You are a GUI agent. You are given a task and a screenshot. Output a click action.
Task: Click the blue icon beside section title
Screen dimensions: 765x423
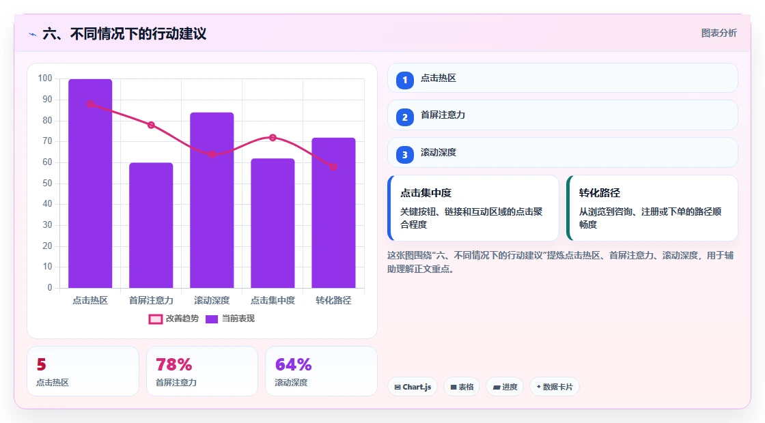pos(33,34)
